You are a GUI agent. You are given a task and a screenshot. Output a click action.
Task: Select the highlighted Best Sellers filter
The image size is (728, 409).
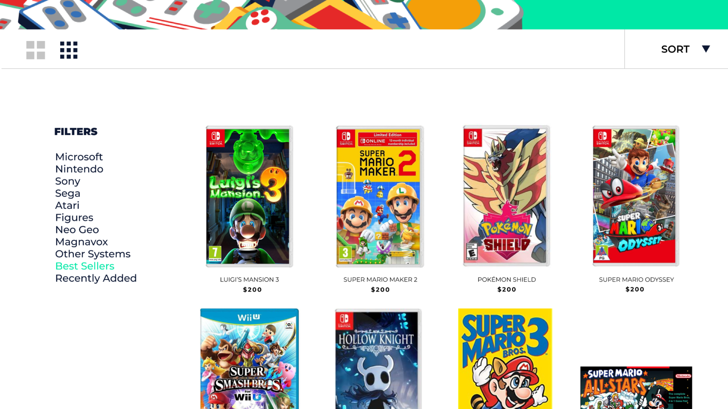[85, 266]
